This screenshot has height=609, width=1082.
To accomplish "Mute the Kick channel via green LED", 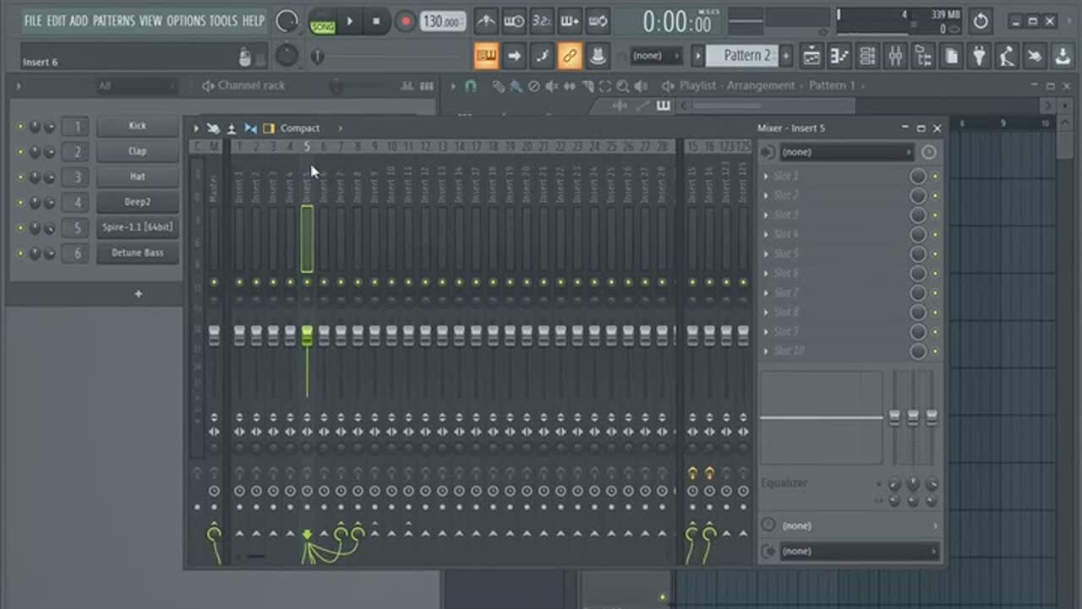I will point(21,127).
